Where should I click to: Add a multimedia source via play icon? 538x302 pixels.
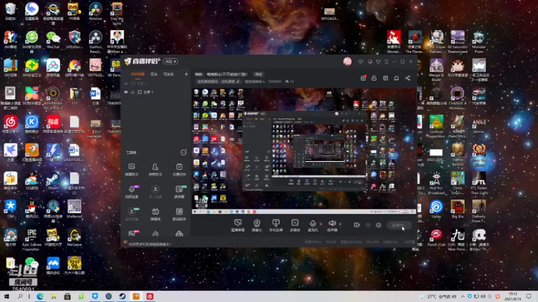pos(295,223)
